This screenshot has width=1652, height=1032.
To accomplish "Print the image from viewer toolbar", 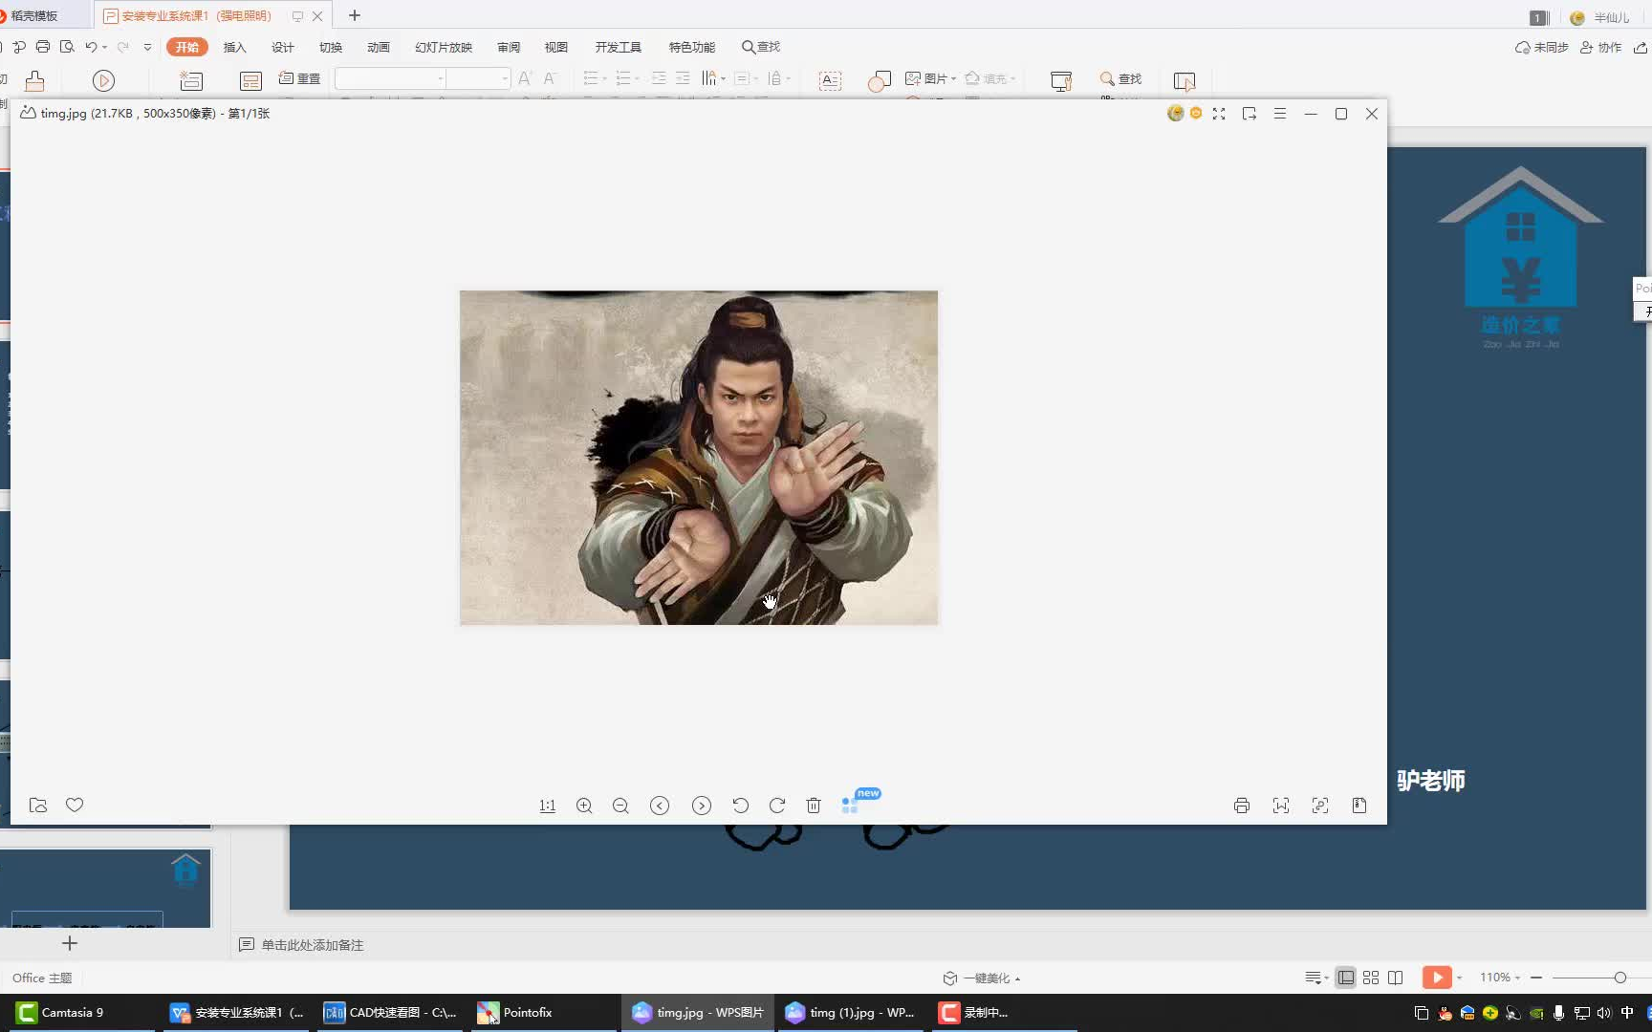I will coord(1242,806).
